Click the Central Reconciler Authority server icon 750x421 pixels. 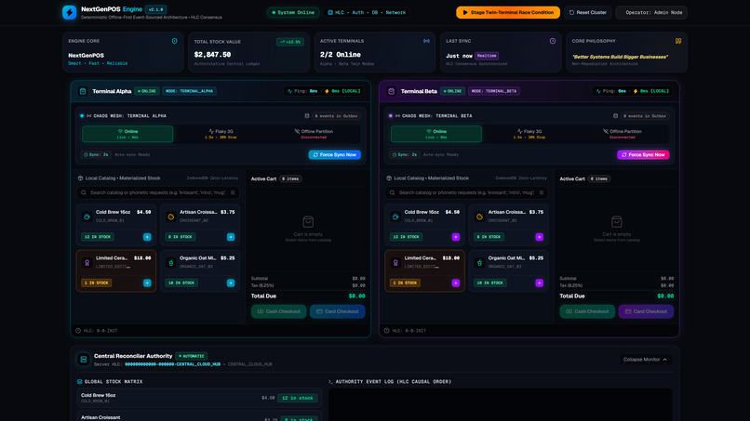pyautogui.click(x=83, y=360)
